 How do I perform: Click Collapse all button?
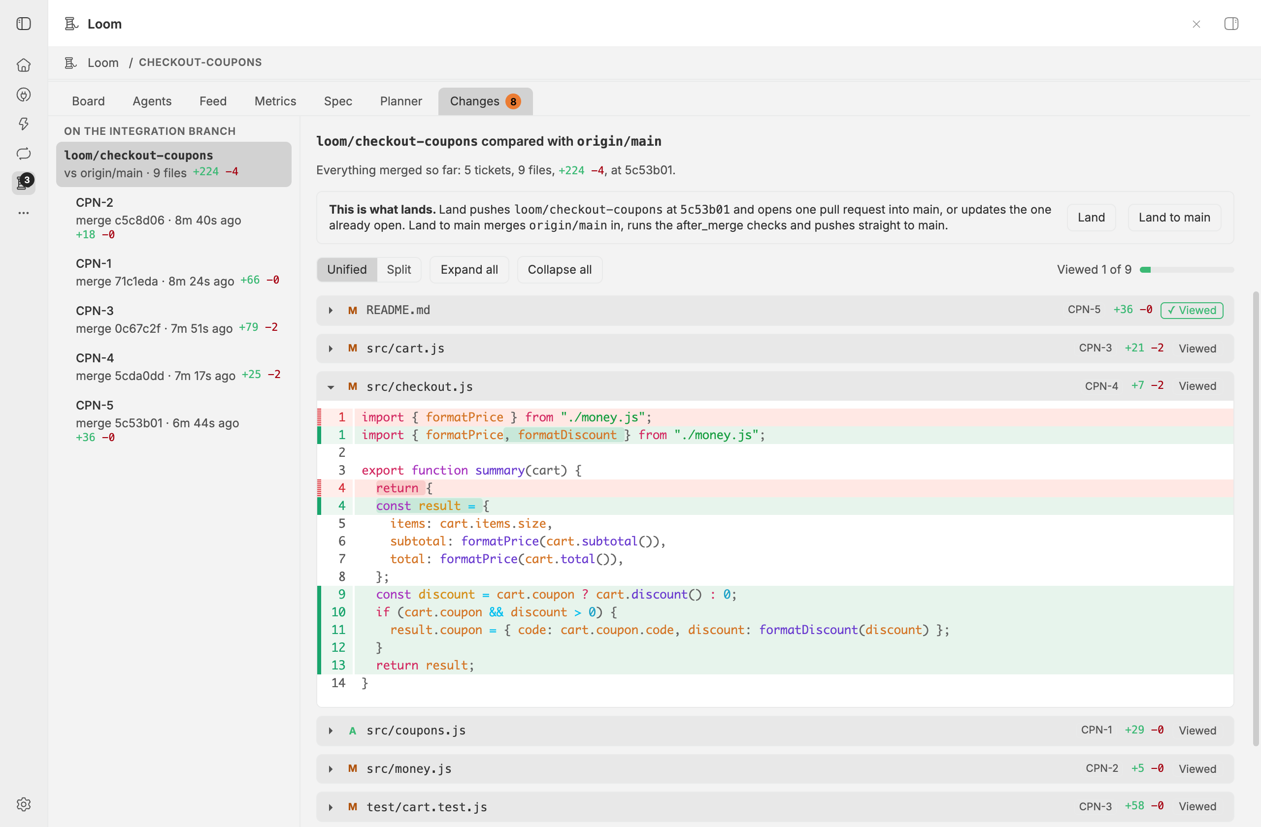tap(559, 269)
